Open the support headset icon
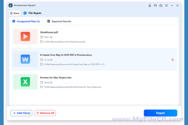 (155, 5)
